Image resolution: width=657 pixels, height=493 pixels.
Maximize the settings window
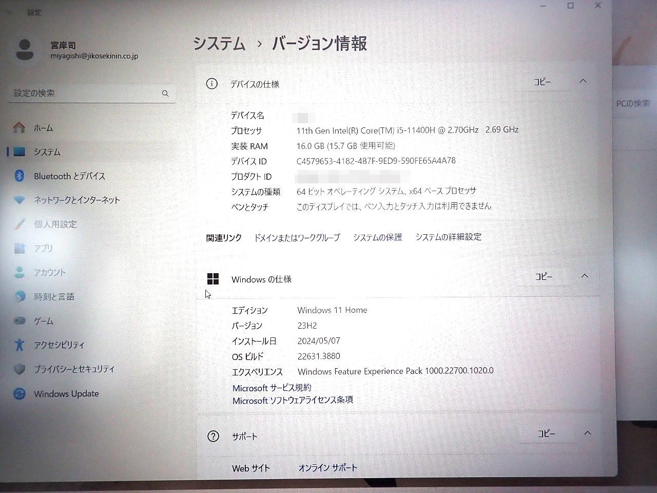tap(570, 6)
